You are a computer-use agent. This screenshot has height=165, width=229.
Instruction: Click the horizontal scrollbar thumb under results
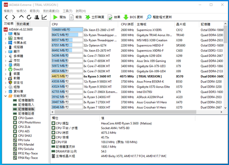click(125, 112)
